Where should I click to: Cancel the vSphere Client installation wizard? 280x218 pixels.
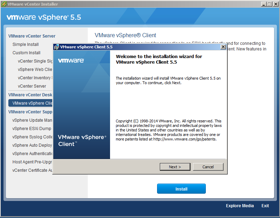click(208, 167)
